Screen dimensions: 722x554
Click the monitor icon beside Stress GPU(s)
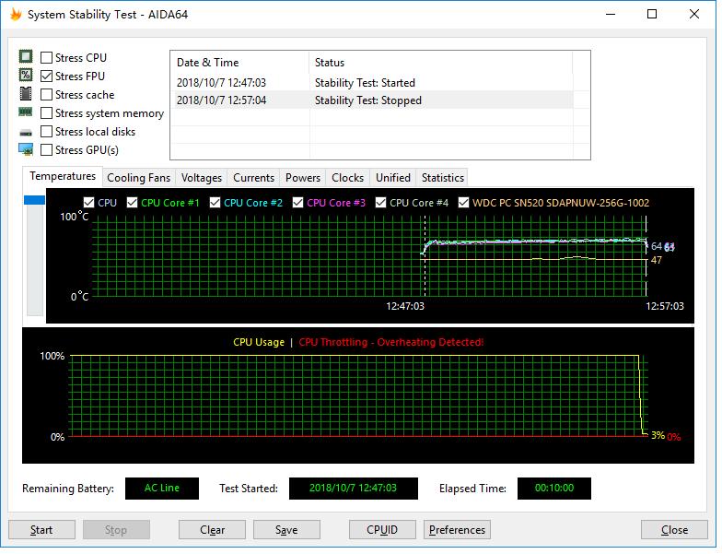[26, 149]
